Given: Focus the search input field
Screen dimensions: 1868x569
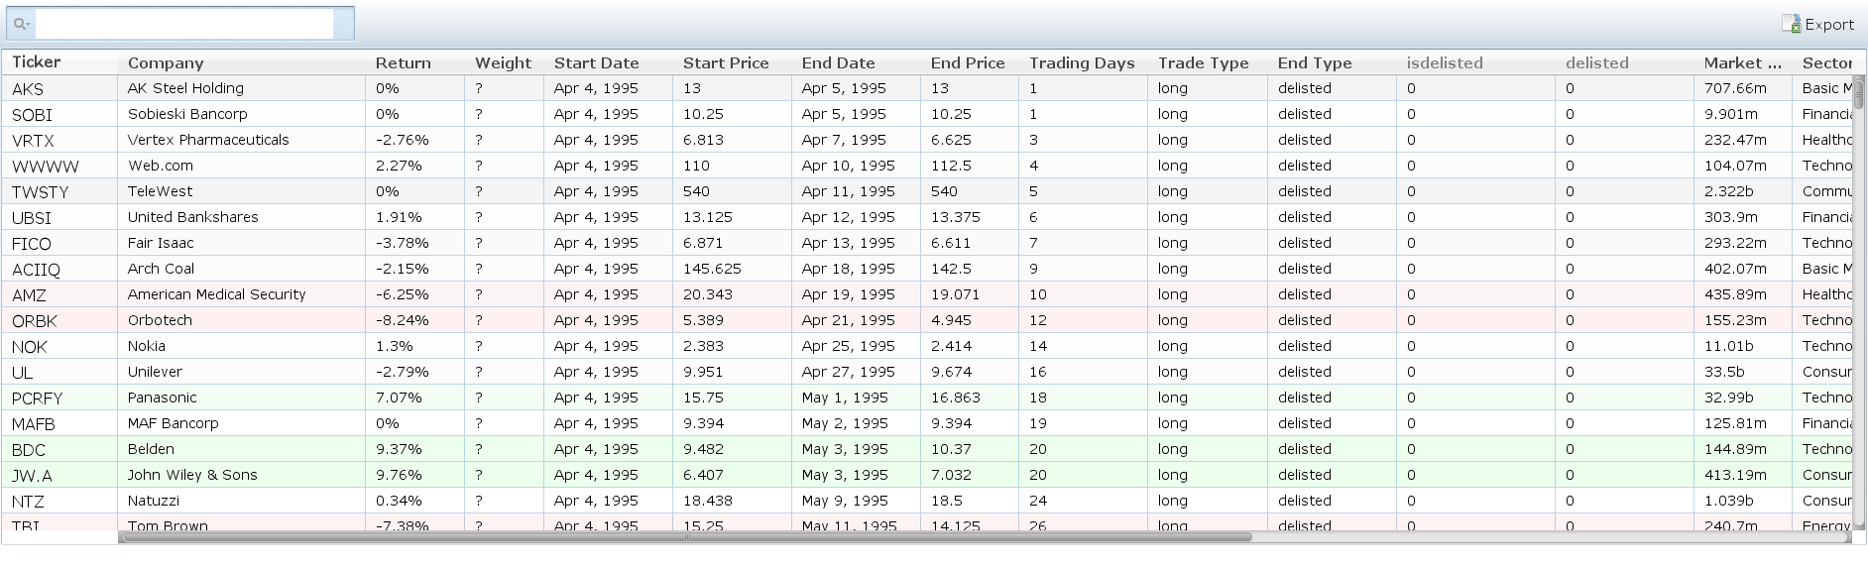Looking at the screenshot, I should [x=184, y=24].
